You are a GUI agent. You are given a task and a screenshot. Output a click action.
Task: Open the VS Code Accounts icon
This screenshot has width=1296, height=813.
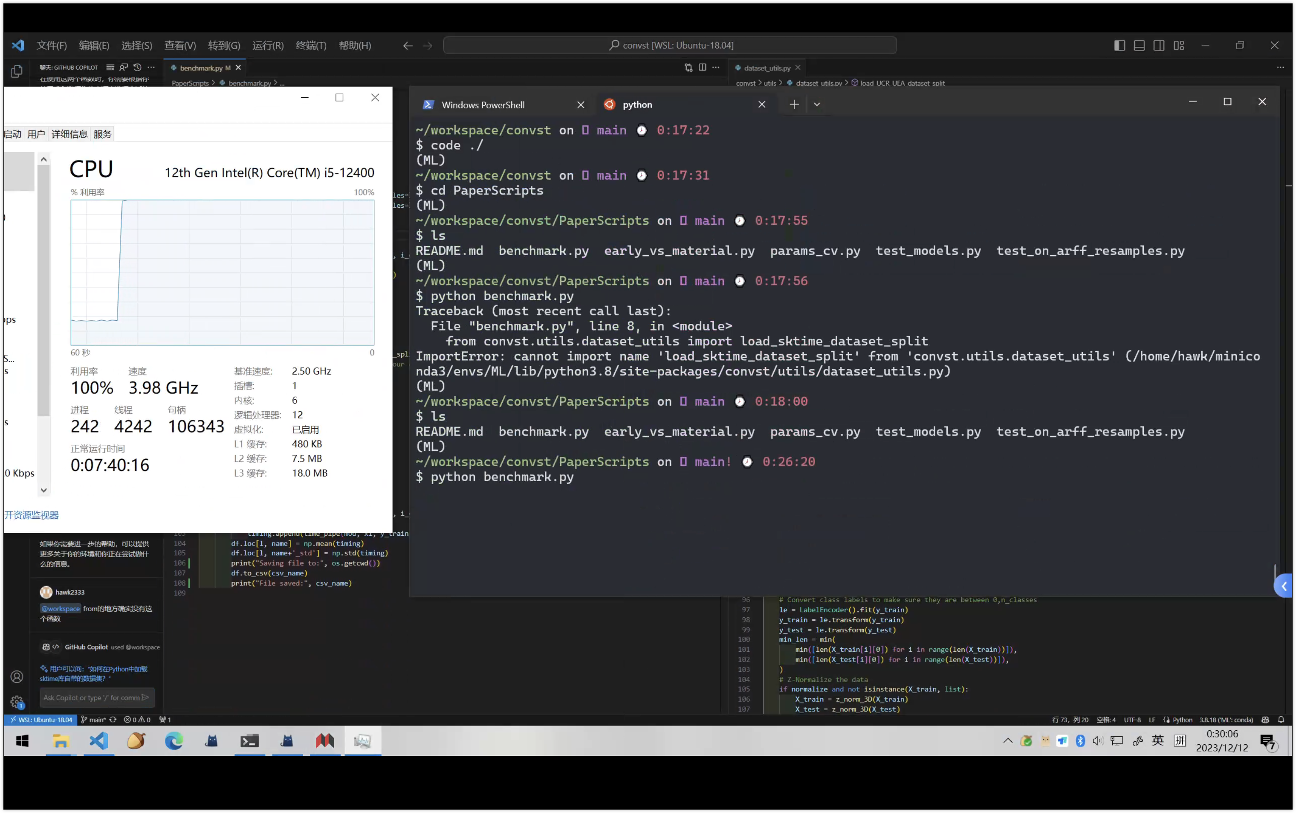coord(17,677)
